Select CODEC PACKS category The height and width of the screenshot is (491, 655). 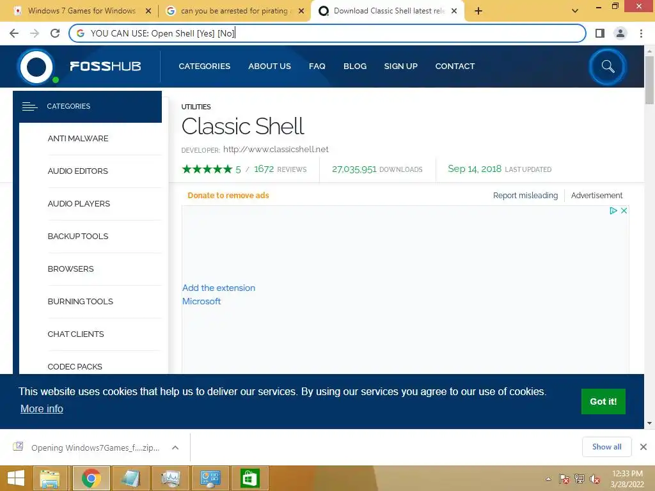point(75,366)
